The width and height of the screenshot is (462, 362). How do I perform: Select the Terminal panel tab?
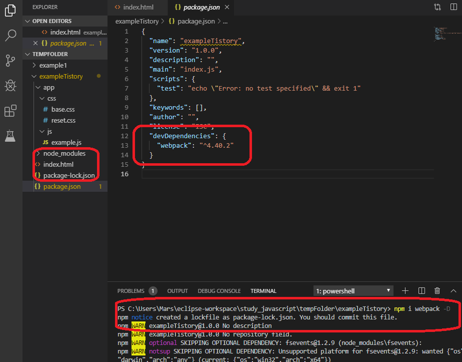pyautogui.click(x=263, y=291)
